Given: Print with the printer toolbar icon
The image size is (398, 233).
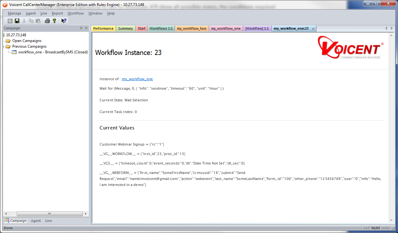Looking at the screenshot, I should (47, 21).
